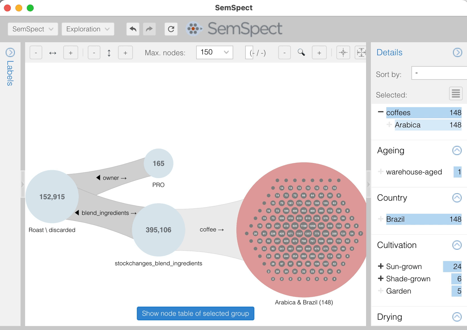Expand the Sun-grown entry
467x330 pixels.
coord(381,266)
